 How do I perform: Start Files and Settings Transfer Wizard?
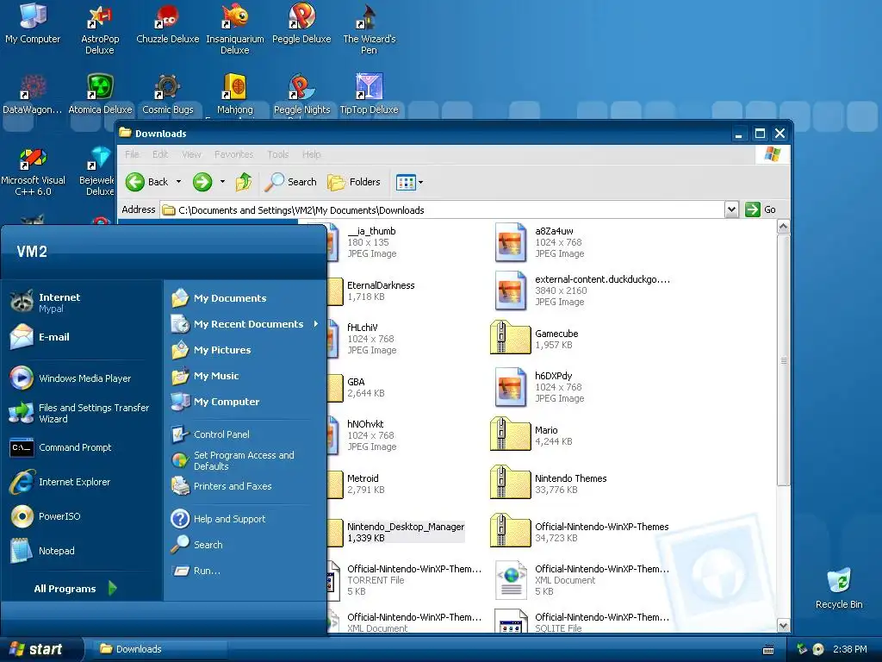pos(82,413)
